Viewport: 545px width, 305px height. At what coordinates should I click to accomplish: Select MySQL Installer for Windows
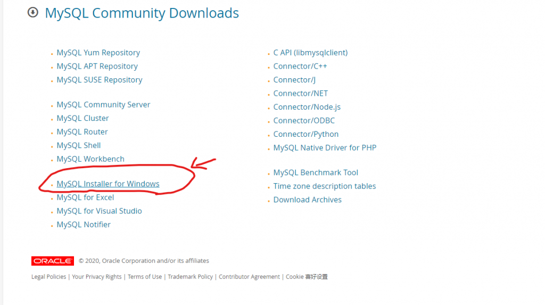(108, 184)
